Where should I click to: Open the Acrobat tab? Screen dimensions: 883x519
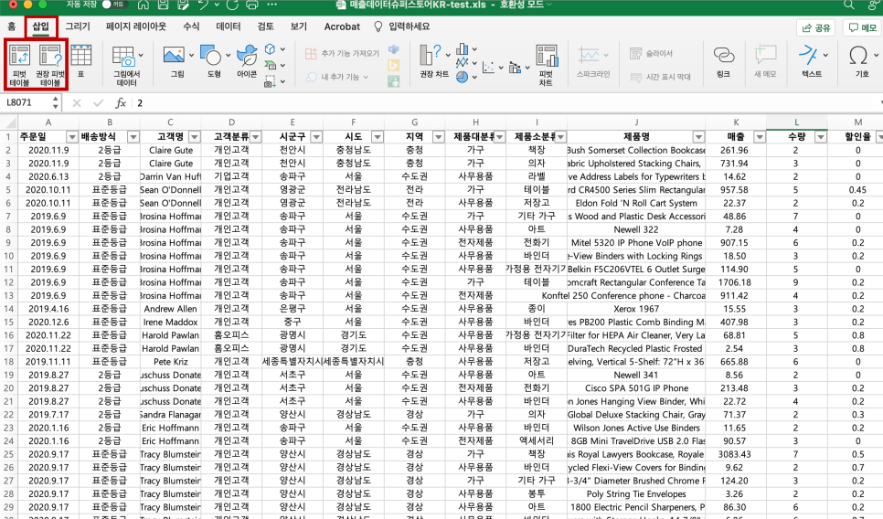pos(342,26)
